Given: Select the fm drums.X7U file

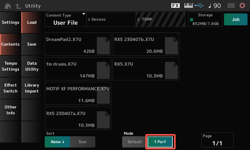Looking at the screenshot, I should tap(78, 69).
